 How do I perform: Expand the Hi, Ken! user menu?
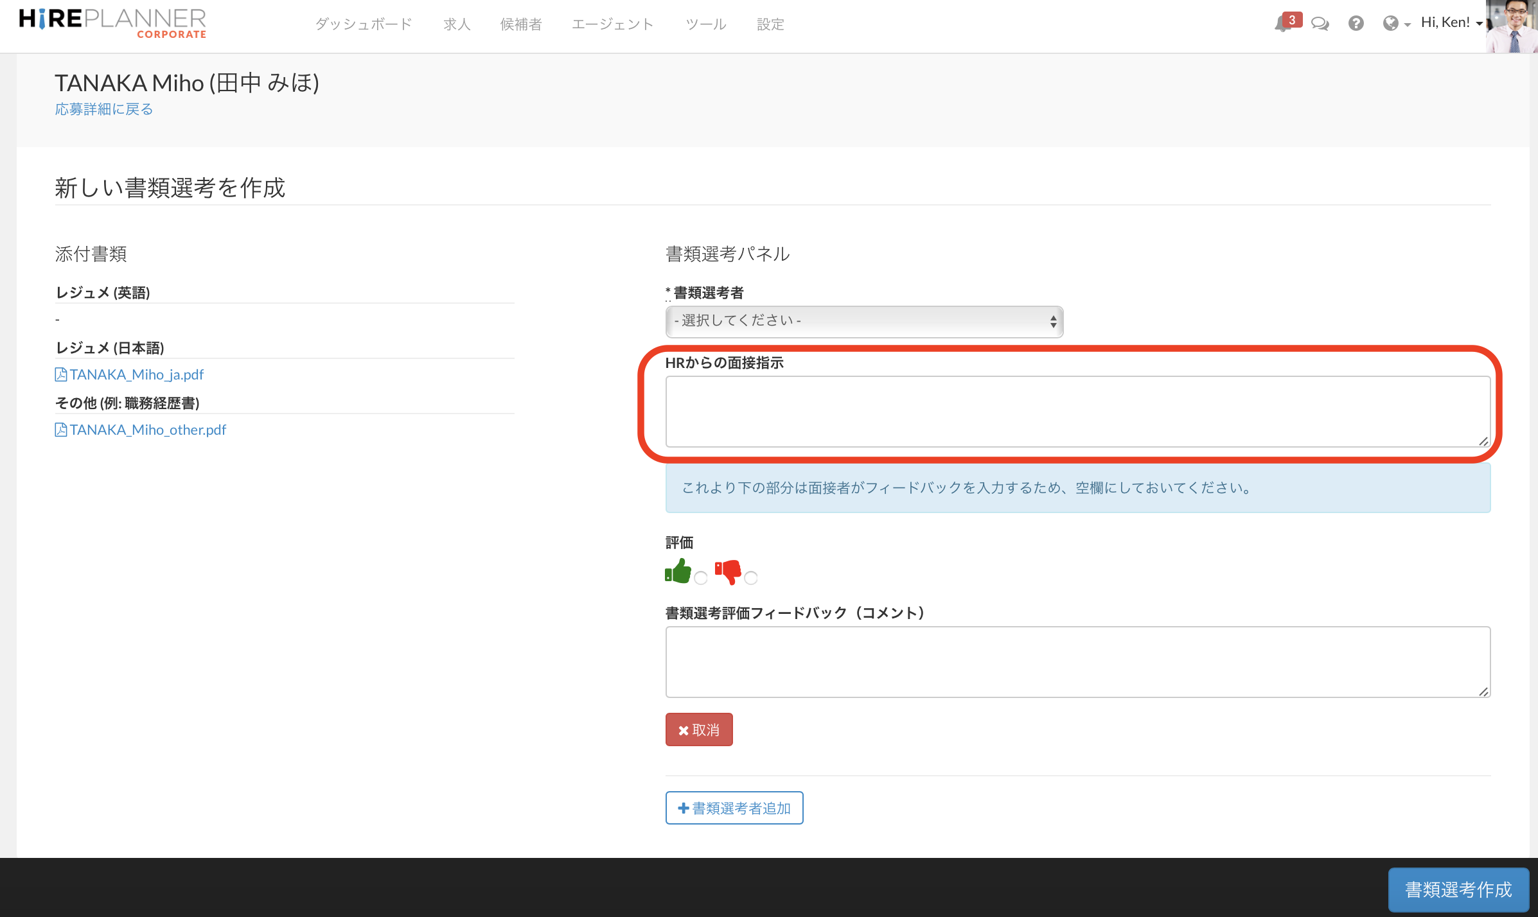1451,23
